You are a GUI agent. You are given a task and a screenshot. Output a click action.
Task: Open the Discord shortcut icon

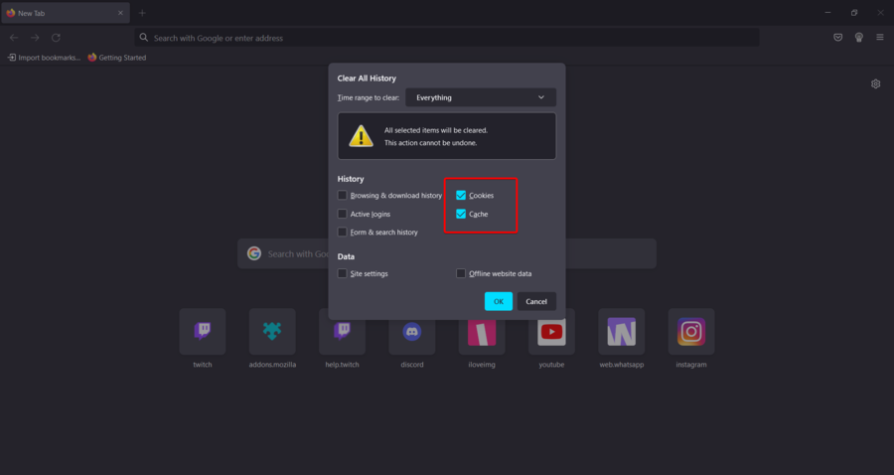click(x=412, y=332)
